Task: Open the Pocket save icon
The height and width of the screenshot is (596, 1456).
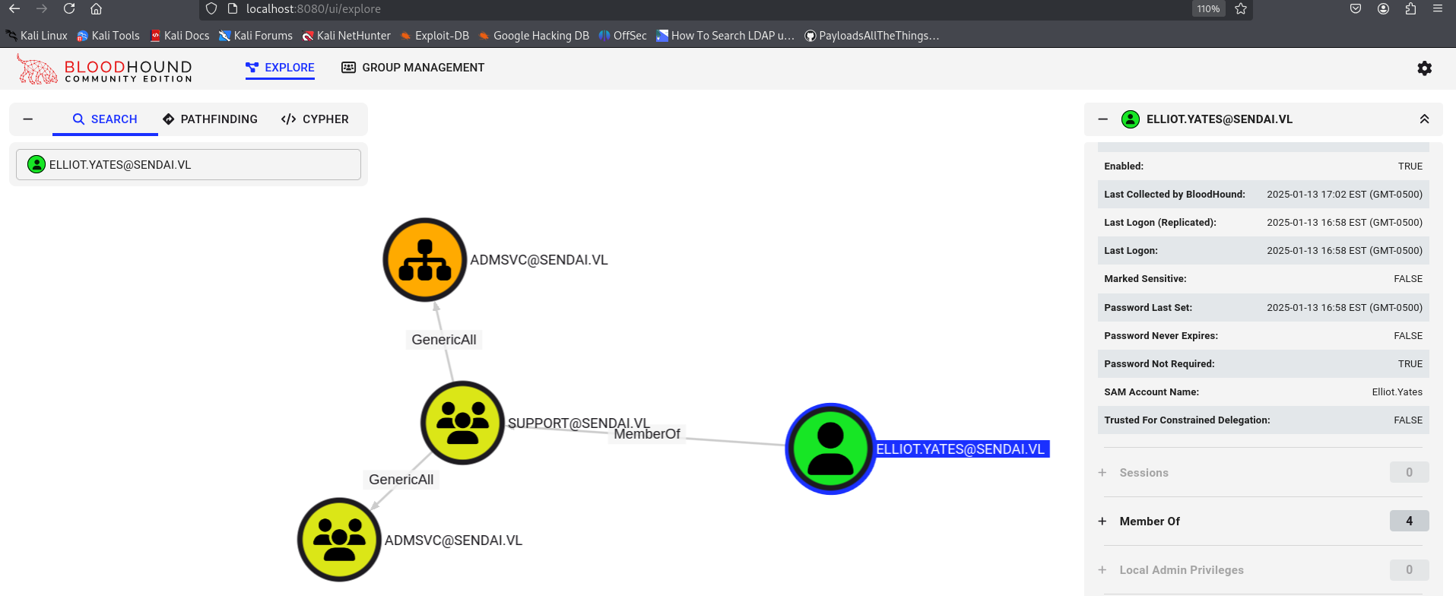Action: coord(1356,9)
